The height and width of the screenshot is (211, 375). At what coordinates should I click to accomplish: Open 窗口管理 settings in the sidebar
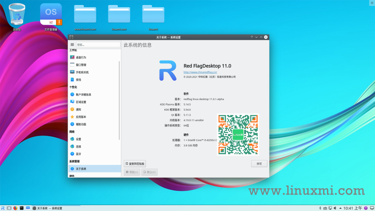coord(94,65)
